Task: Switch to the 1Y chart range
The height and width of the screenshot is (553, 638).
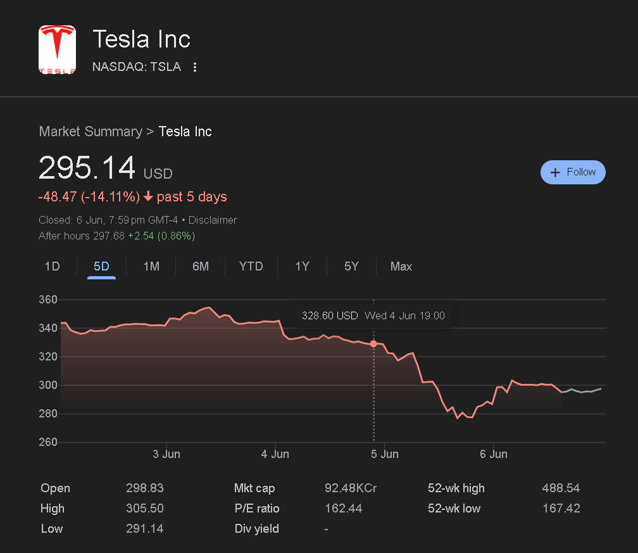Action: pos(303,266)
